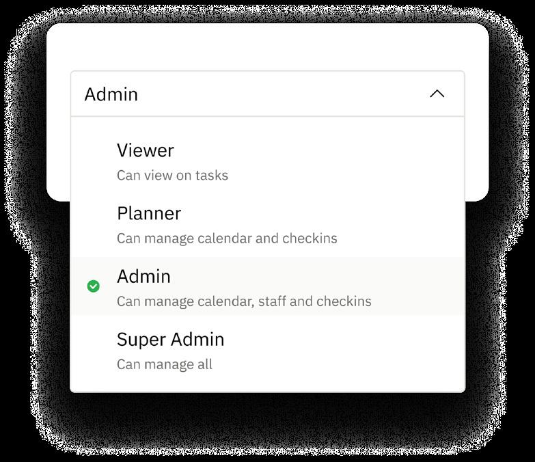Click empty space left of Planner option
Screen dimensions: 535x462
[x=93, y=226]
